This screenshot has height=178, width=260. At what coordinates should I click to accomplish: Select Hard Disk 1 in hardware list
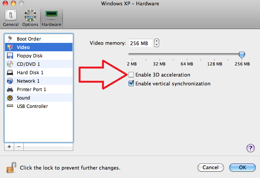39,72
